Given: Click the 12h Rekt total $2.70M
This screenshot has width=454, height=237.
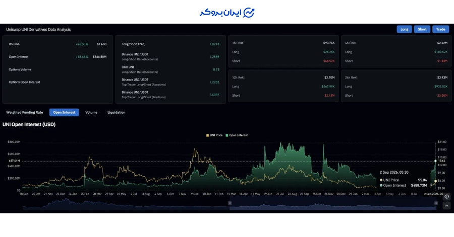Looking at the screenshot, I should pyautogui.click(x=329, y=77).
